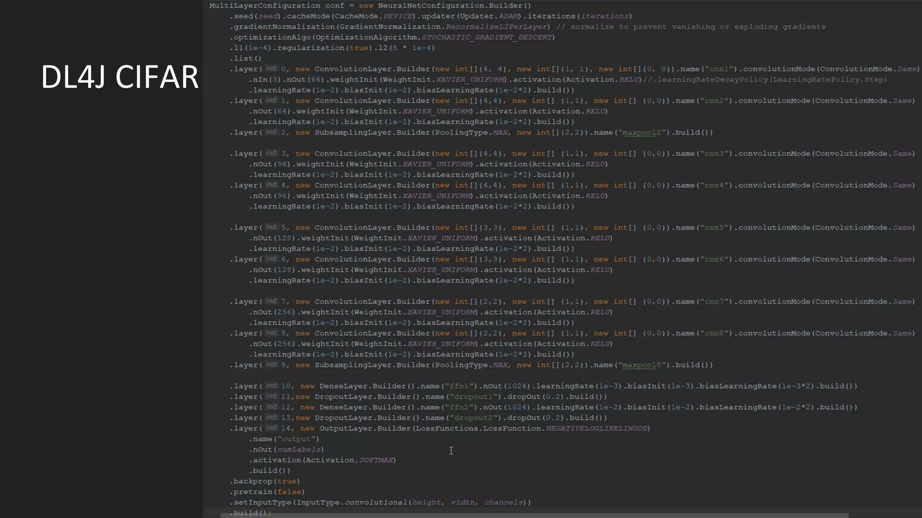The width and height of the screenshot is (922, 518).
Task: Click the commented learningRateDecayPolicy text
Action: pyautogui.click(x=765, y=80)
